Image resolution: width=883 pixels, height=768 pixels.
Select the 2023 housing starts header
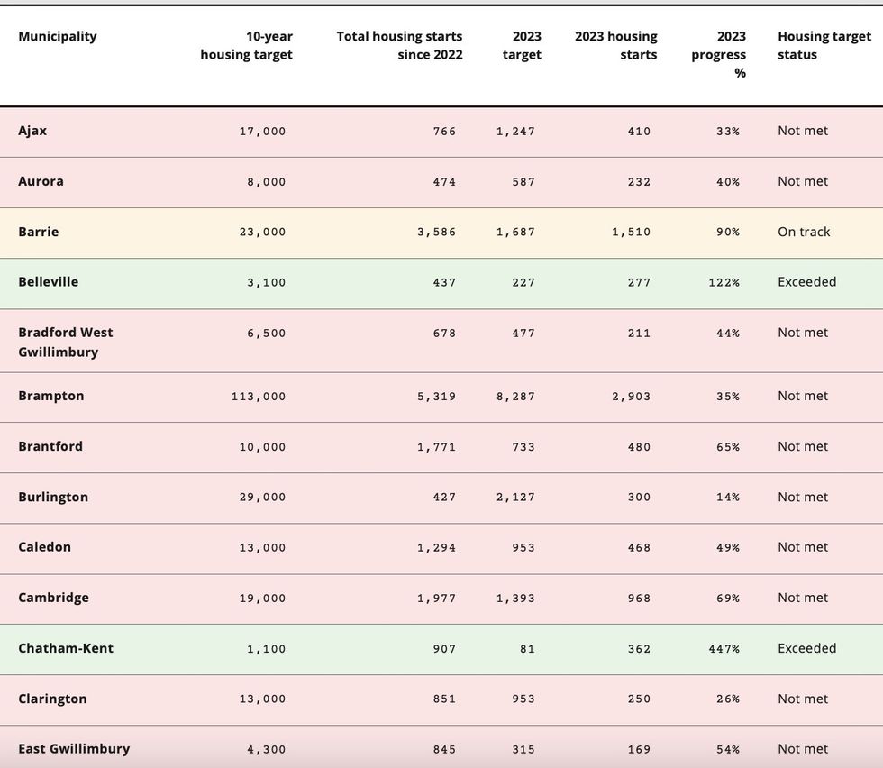(x=616, y=46)
